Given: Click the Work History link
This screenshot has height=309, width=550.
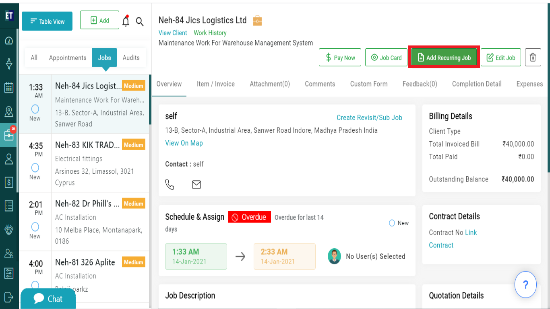Looking at the screenshot, I should 210,33.
